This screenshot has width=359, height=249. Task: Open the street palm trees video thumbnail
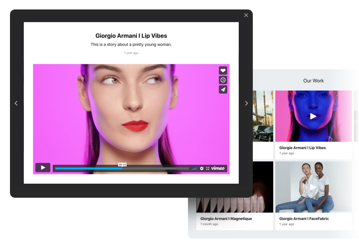(263, 116)
